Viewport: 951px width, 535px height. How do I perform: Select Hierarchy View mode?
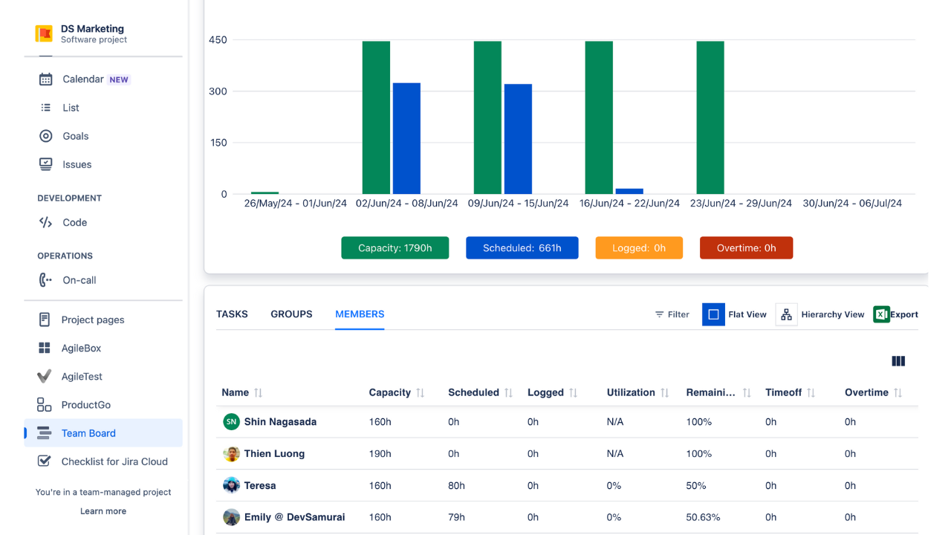pos(833,314)
